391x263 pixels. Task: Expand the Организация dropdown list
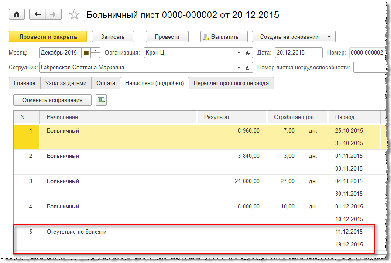(239, 53)
